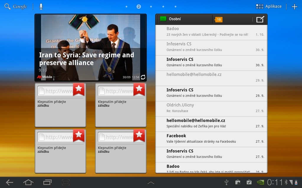Tap the plus icon to add widgets
This screenshot has width=302, height=188.
294,6
